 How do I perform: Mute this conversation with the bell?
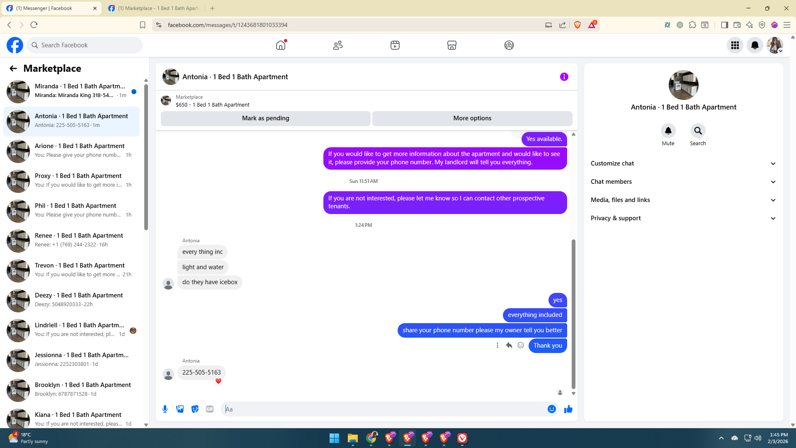click(x=668, y=131)
